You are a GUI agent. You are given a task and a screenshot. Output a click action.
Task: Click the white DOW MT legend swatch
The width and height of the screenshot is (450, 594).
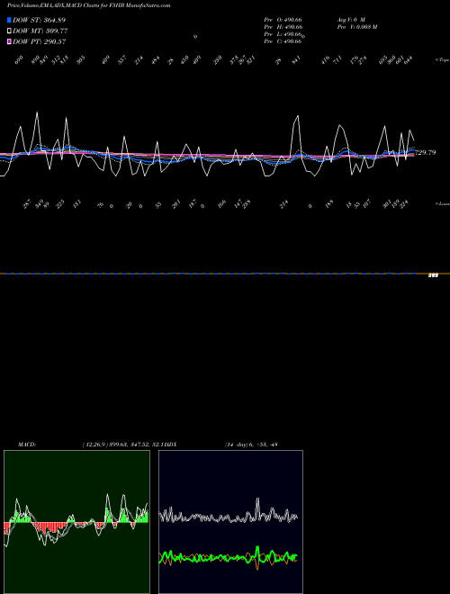[9, 31]
